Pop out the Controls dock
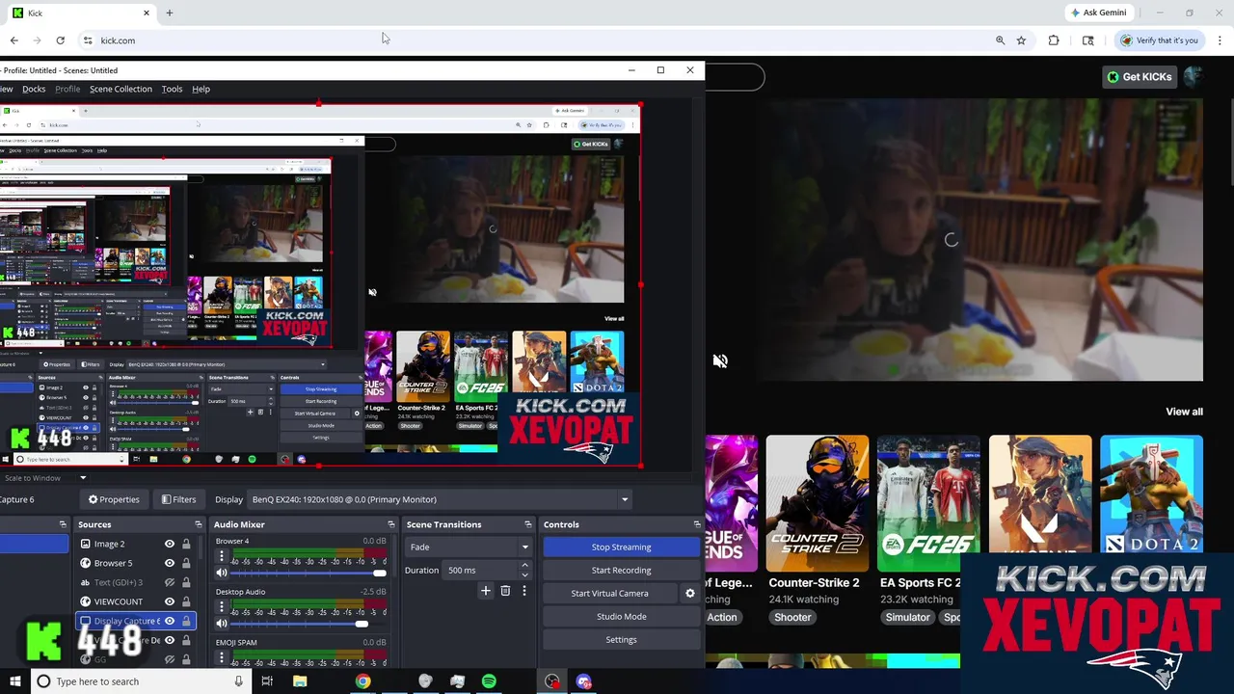 [x=697, y=524]
